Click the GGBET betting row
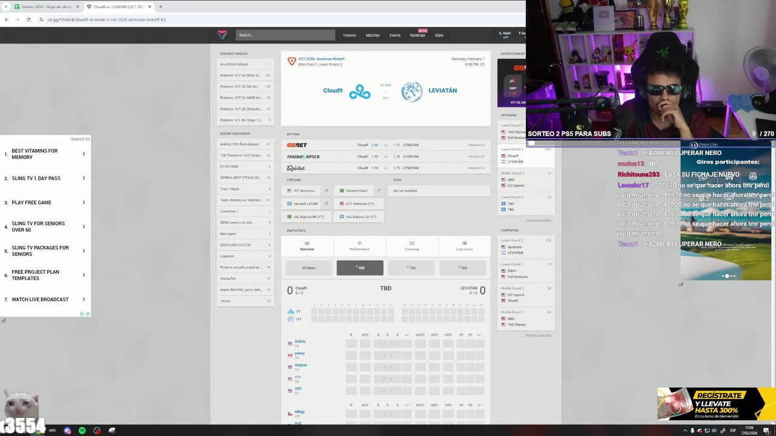Screen dimensions: 776x436 386,145
